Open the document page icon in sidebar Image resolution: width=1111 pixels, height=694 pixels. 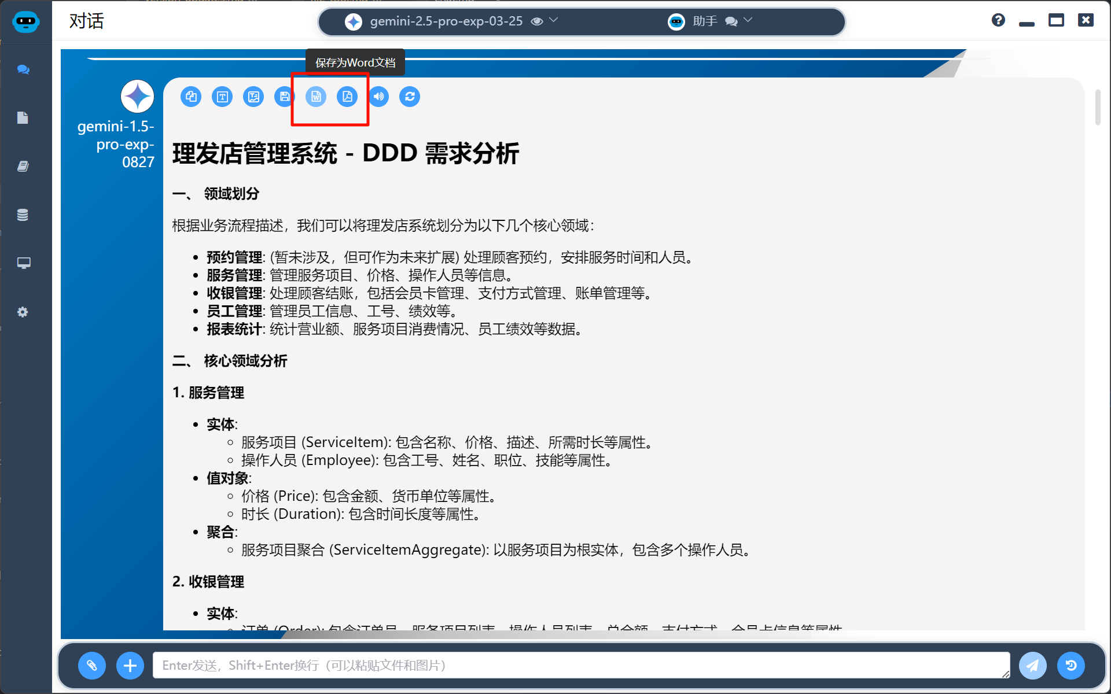point(23,118)
